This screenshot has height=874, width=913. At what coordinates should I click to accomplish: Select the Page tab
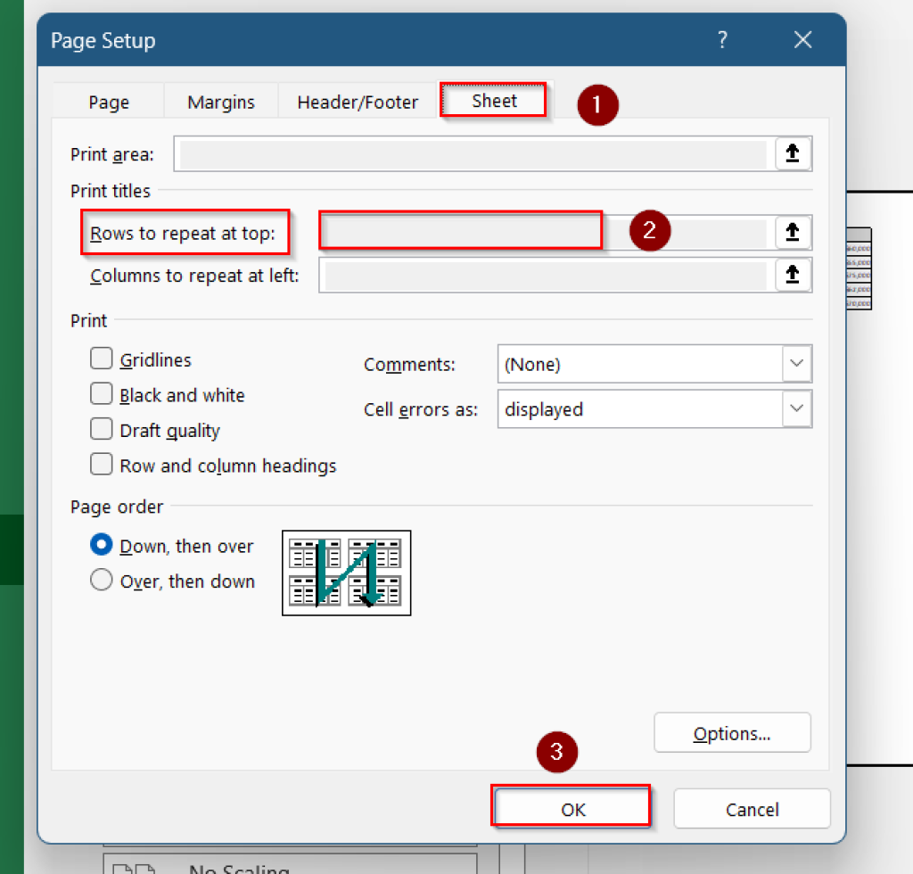pyautogui.click(x=107, y=101)
